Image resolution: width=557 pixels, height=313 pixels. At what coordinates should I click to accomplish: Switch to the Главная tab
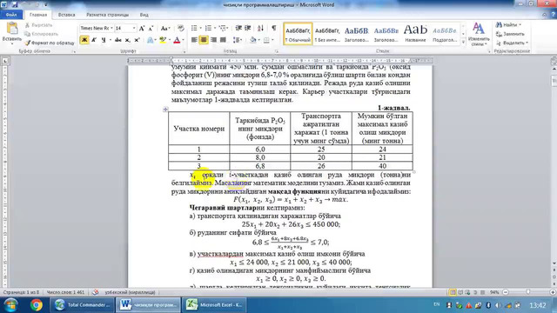click(38, 15)
